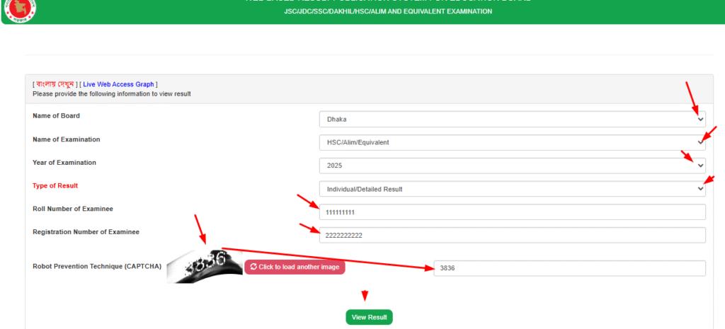
Task: Click the JSC/JDC/SSC/DAKHIL header subtitle text
Action: coord(382,11)
